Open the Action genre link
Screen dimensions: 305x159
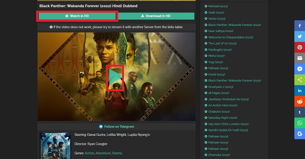pos(89,153)
